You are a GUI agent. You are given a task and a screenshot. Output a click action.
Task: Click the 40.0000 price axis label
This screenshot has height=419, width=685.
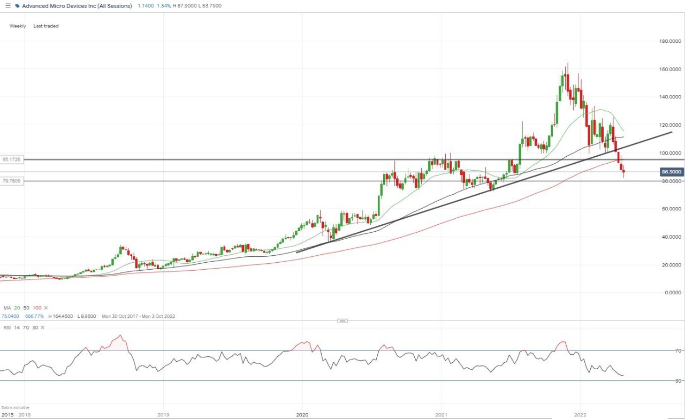[x=671, y=237]
